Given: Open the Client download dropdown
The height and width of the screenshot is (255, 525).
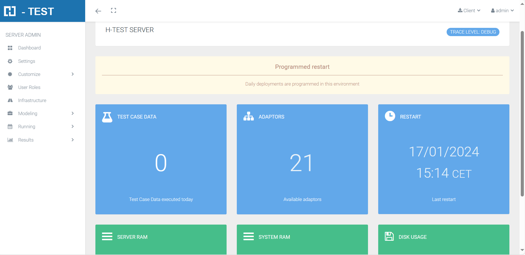Looking at the screenshot, I should [x=469, y=11].
